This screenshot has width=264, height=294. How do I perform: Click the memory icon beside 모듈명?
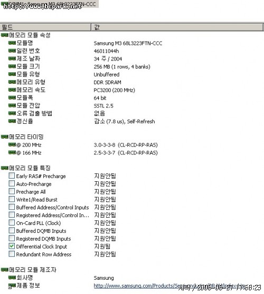(x=12, y=43)
